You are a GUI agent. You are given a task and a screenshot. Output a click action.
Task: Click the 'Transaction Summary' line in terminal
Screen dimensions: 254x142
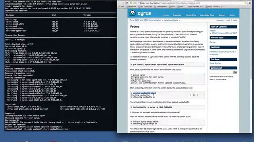coord(15,35)
